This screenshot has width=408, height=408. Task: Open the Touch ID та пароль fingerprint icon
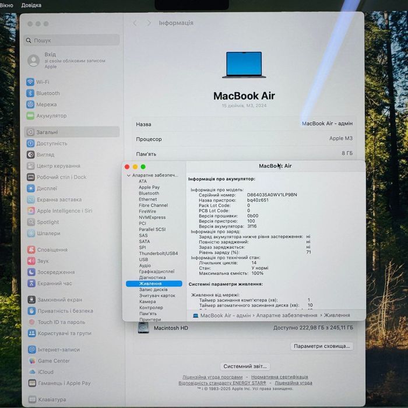click(31, 322)
